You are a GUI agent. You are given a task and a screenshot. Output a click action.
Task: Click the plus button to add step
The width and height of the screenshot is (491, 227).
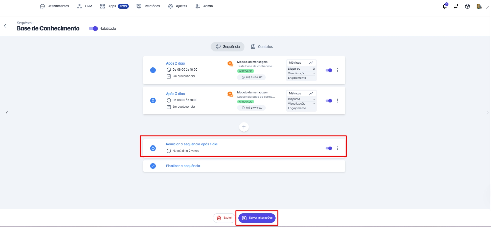(x=244, y=127)
